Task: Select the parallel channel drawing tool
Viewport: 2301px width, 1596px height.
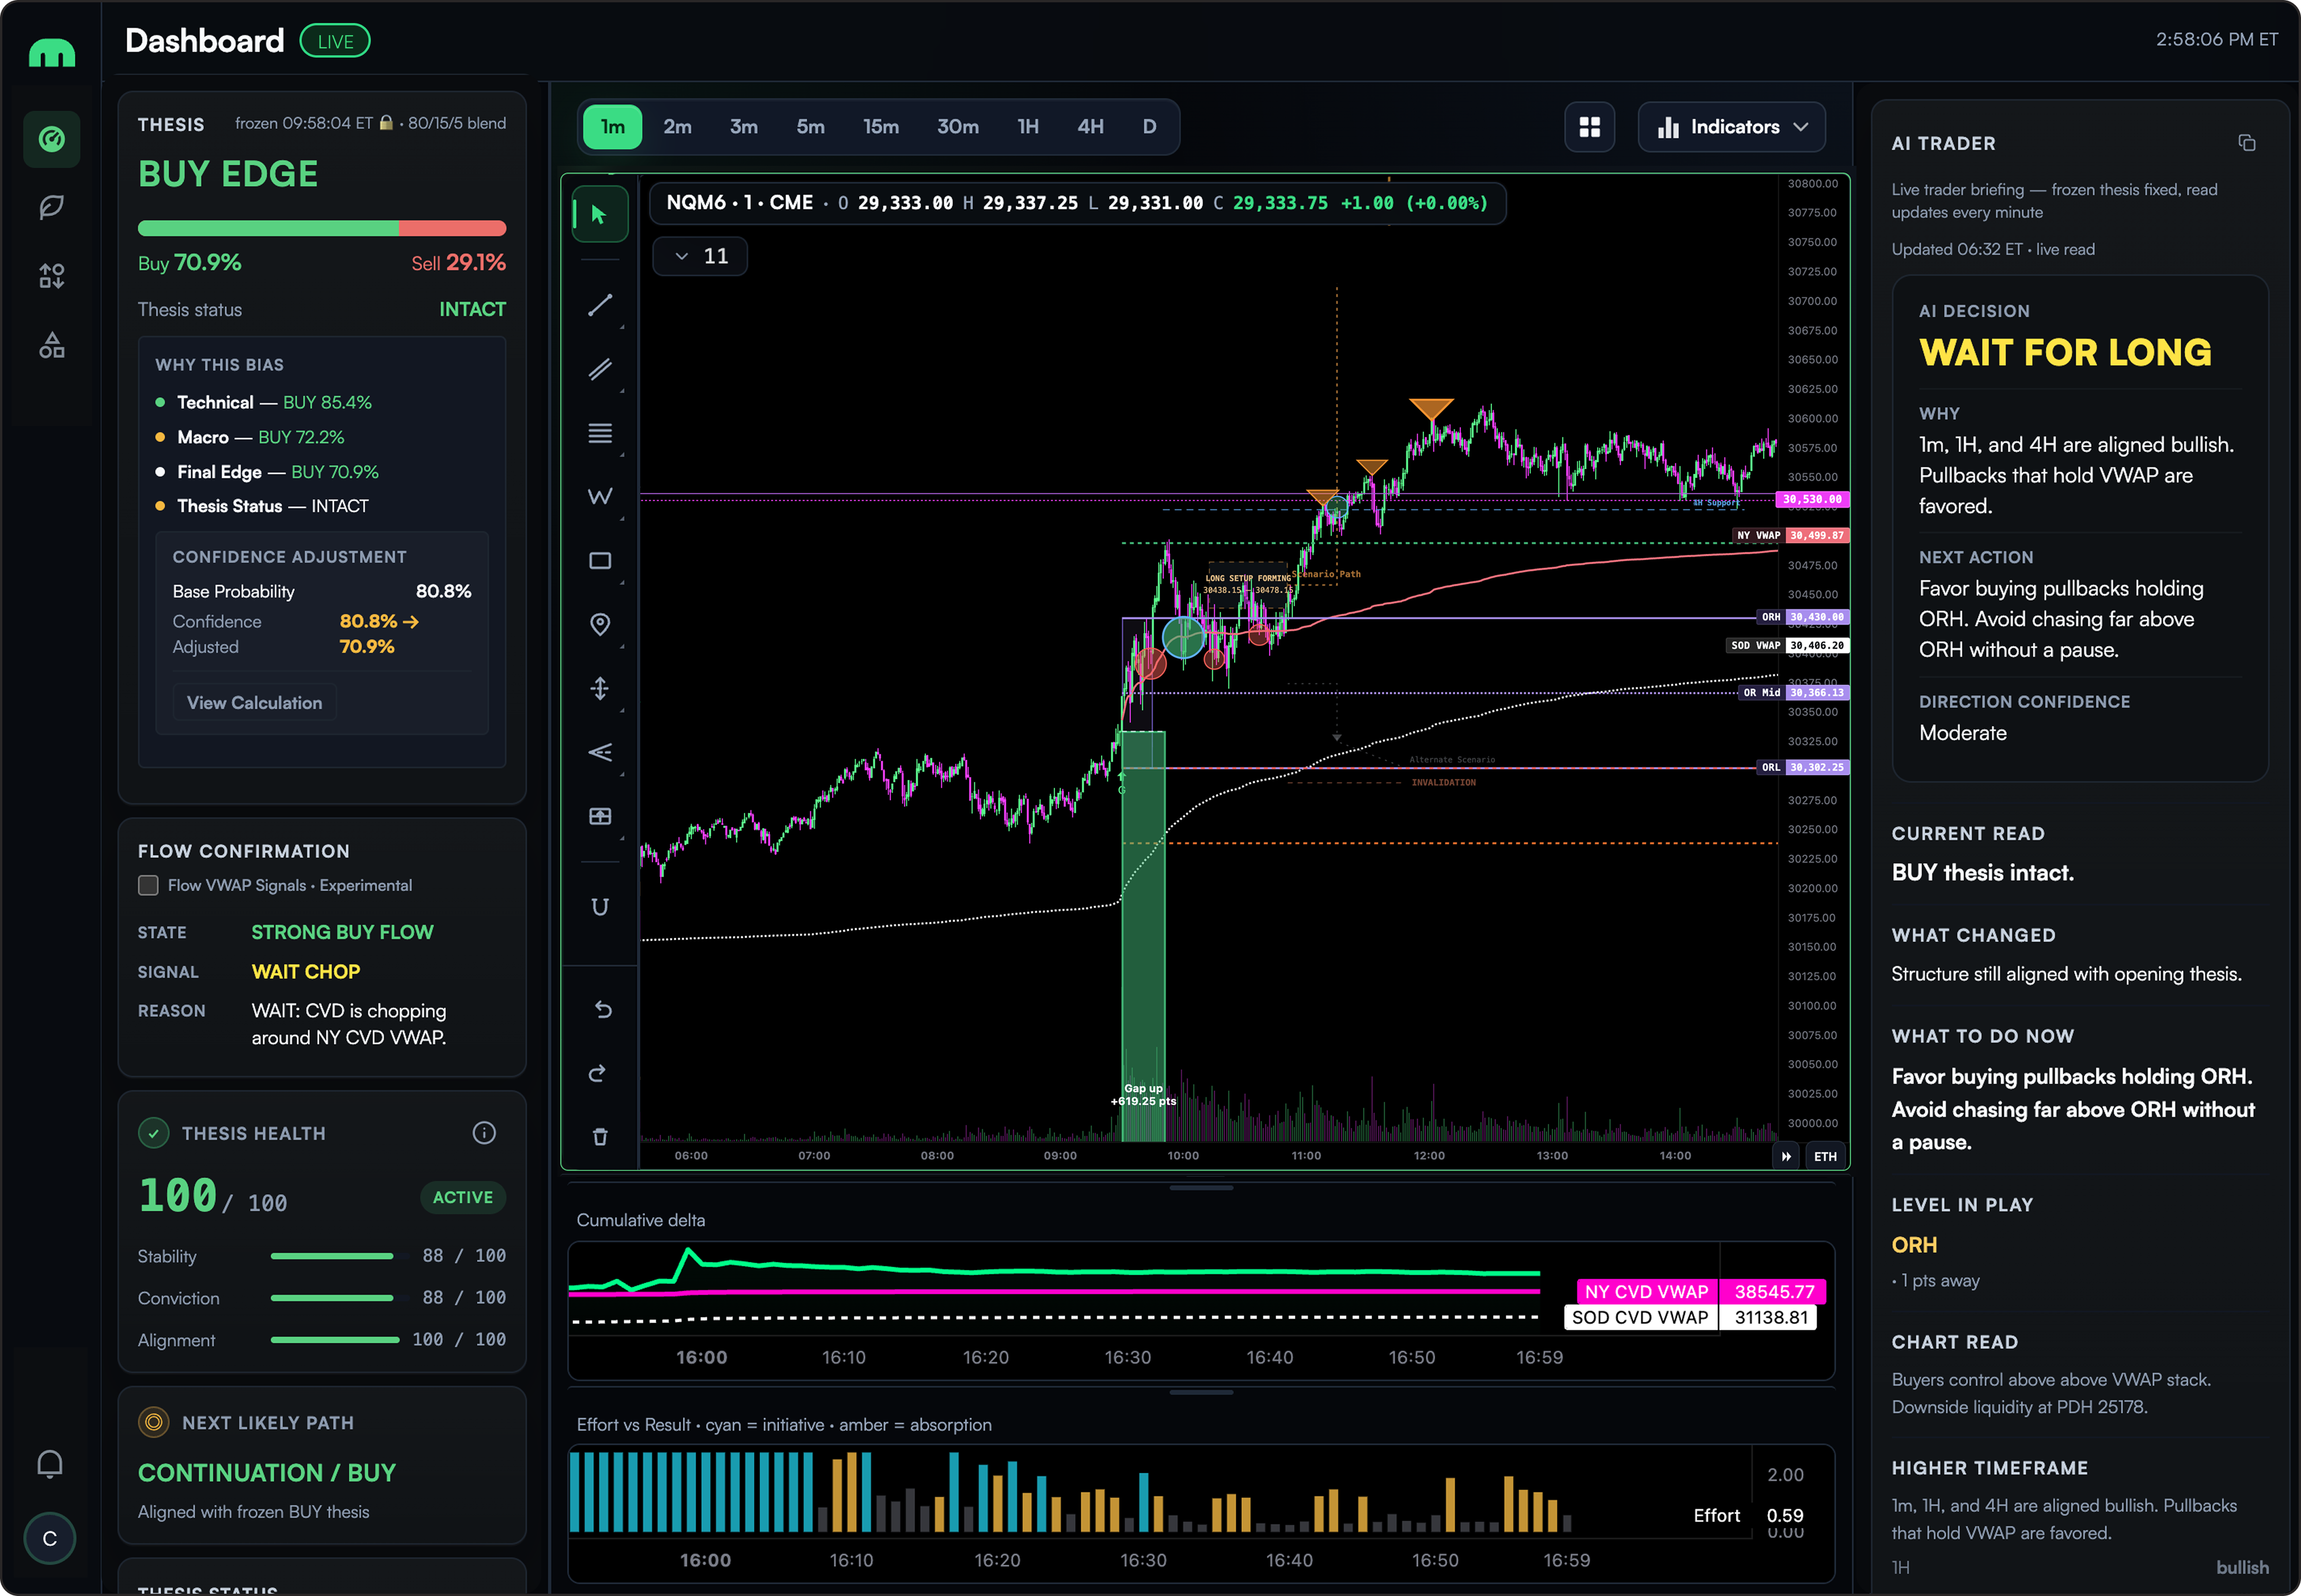Action: [600, 369]
